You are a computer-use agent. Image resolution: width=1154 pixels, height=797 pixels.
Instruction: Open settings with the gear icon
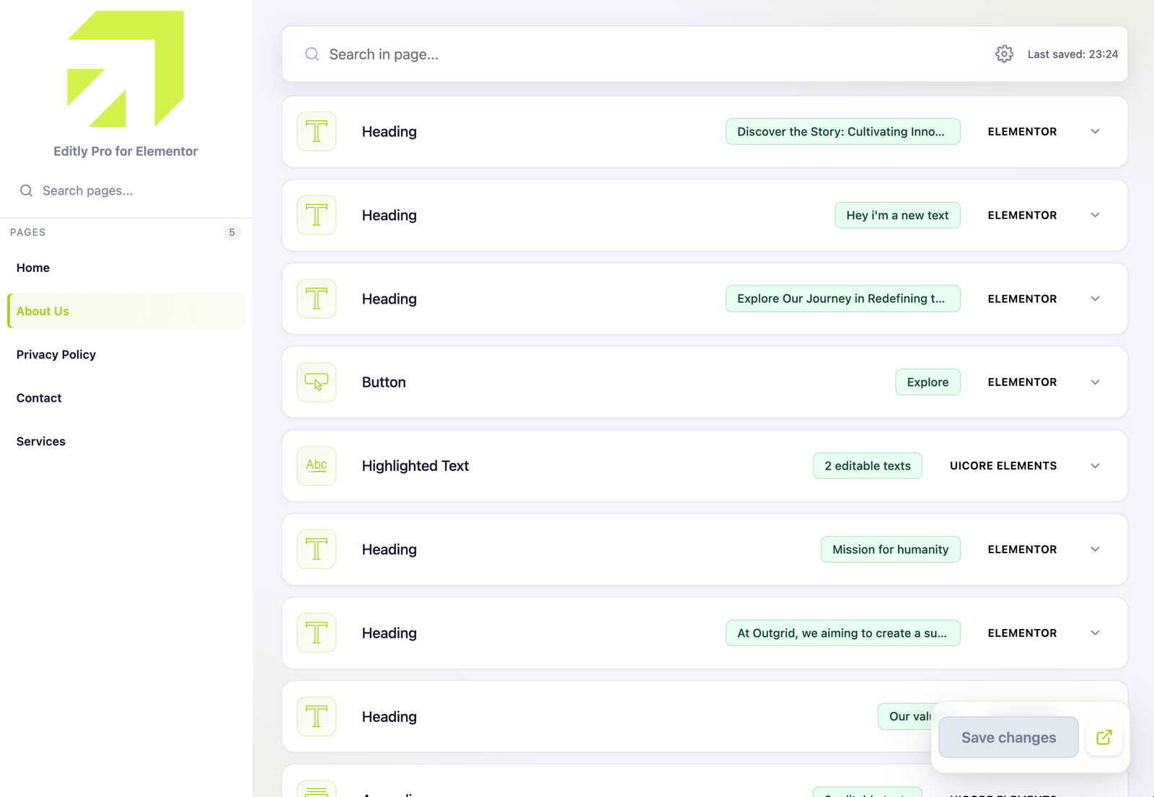[1004, 54]
